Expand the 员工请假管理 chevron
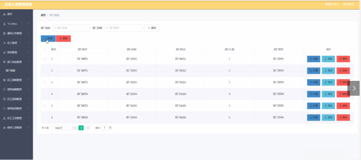 coord(28,80)
